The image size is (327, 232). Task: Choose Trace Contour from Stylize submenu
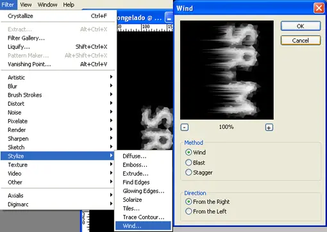click(x=143, y=217)
